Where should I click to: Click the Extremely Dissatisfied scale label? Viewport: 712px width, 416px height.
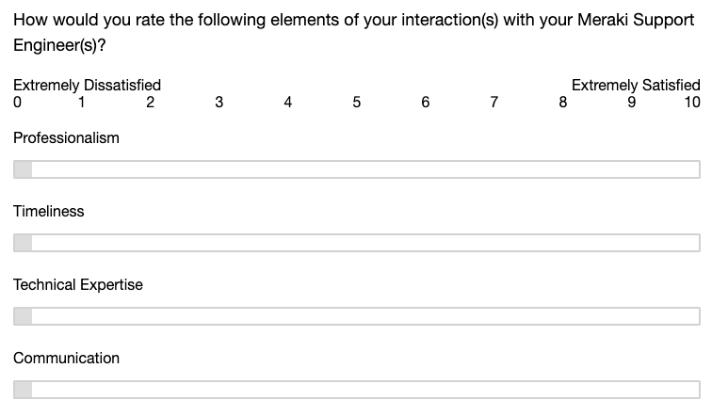click(87, 86)
